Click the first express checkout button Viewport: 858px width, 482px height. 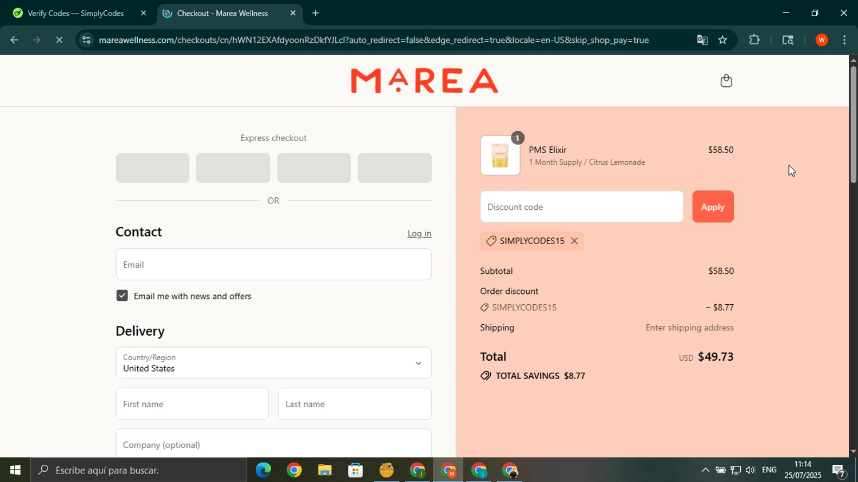click(x=152, y=168)
